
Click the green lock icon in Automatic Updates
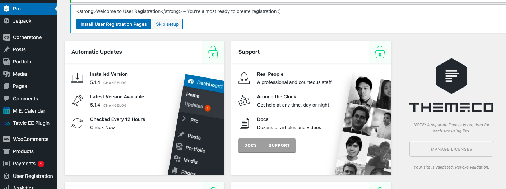(213, 52)
